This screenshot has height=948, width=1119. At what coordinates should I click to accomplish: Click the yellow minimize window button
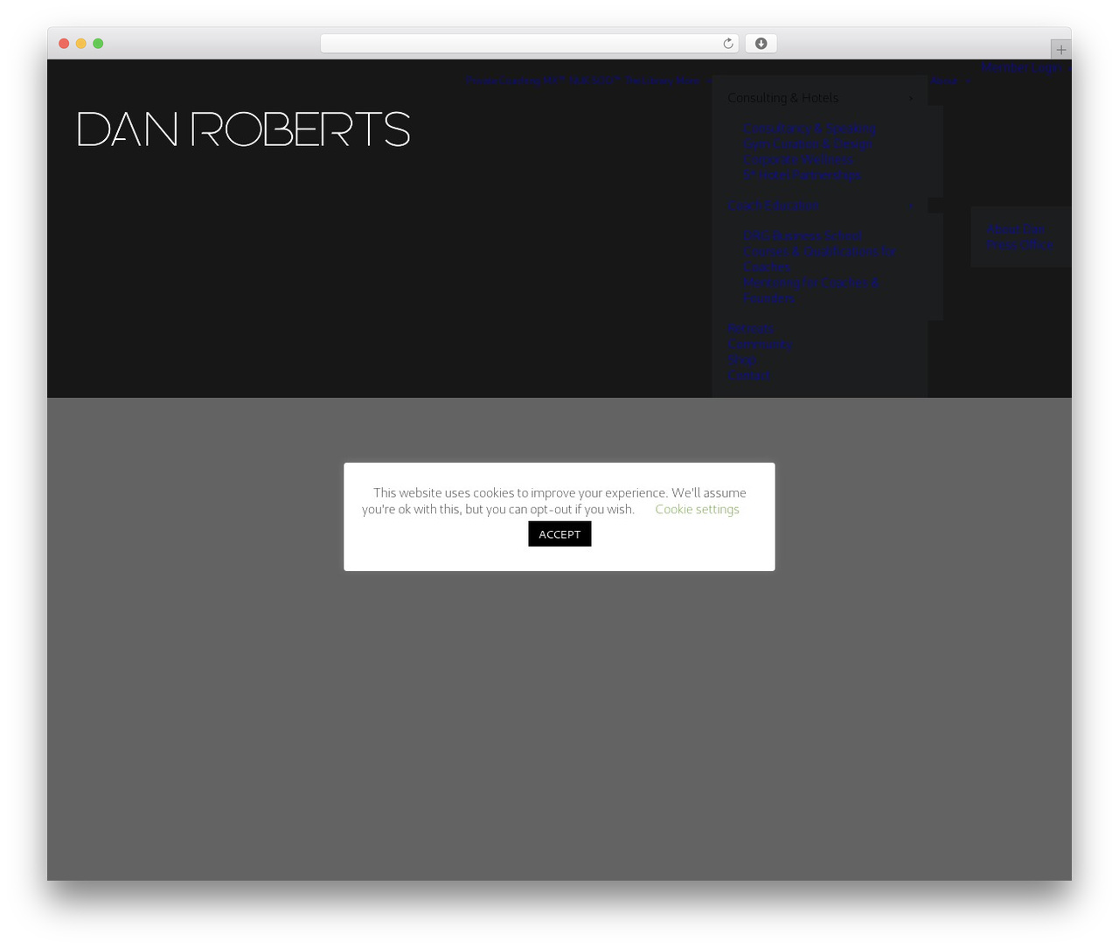pos(80,44)
